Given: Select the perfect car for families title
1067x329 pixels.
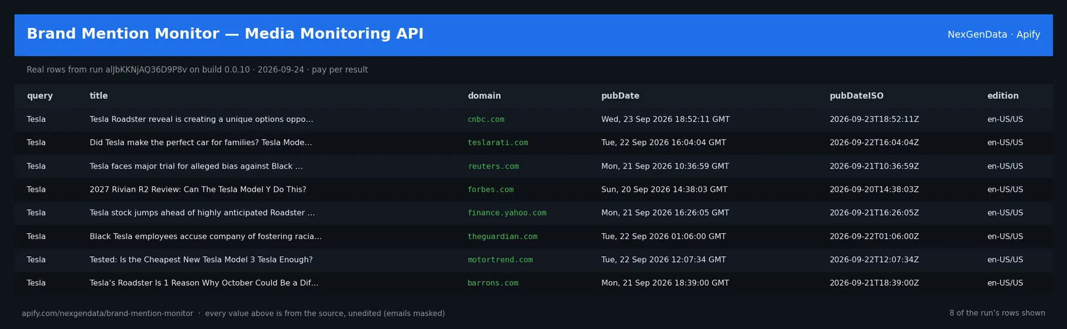Looking at the screenshot, I should point(200,143).
